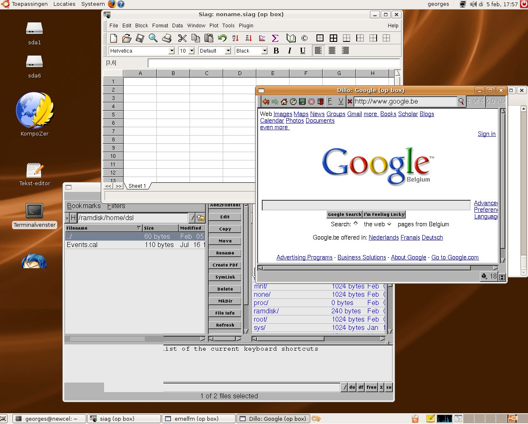Screen dimensions: 528x424
Task: Click the Dillo Stop loading icon
Action: tap(311, 102)
